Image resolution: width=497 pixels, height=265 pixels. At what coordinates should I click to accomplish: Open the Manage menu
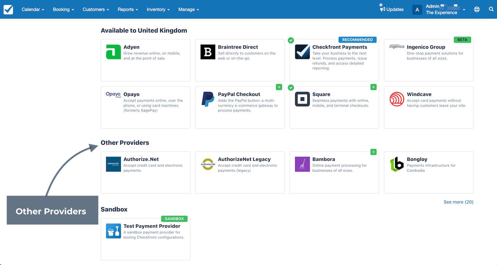click(x=189, y=9)
